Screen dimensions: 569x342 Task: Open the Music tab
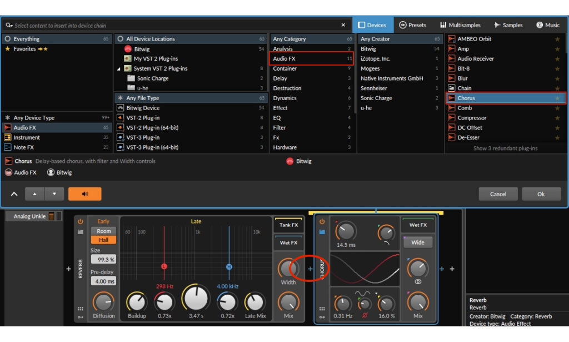coord(548,25)
